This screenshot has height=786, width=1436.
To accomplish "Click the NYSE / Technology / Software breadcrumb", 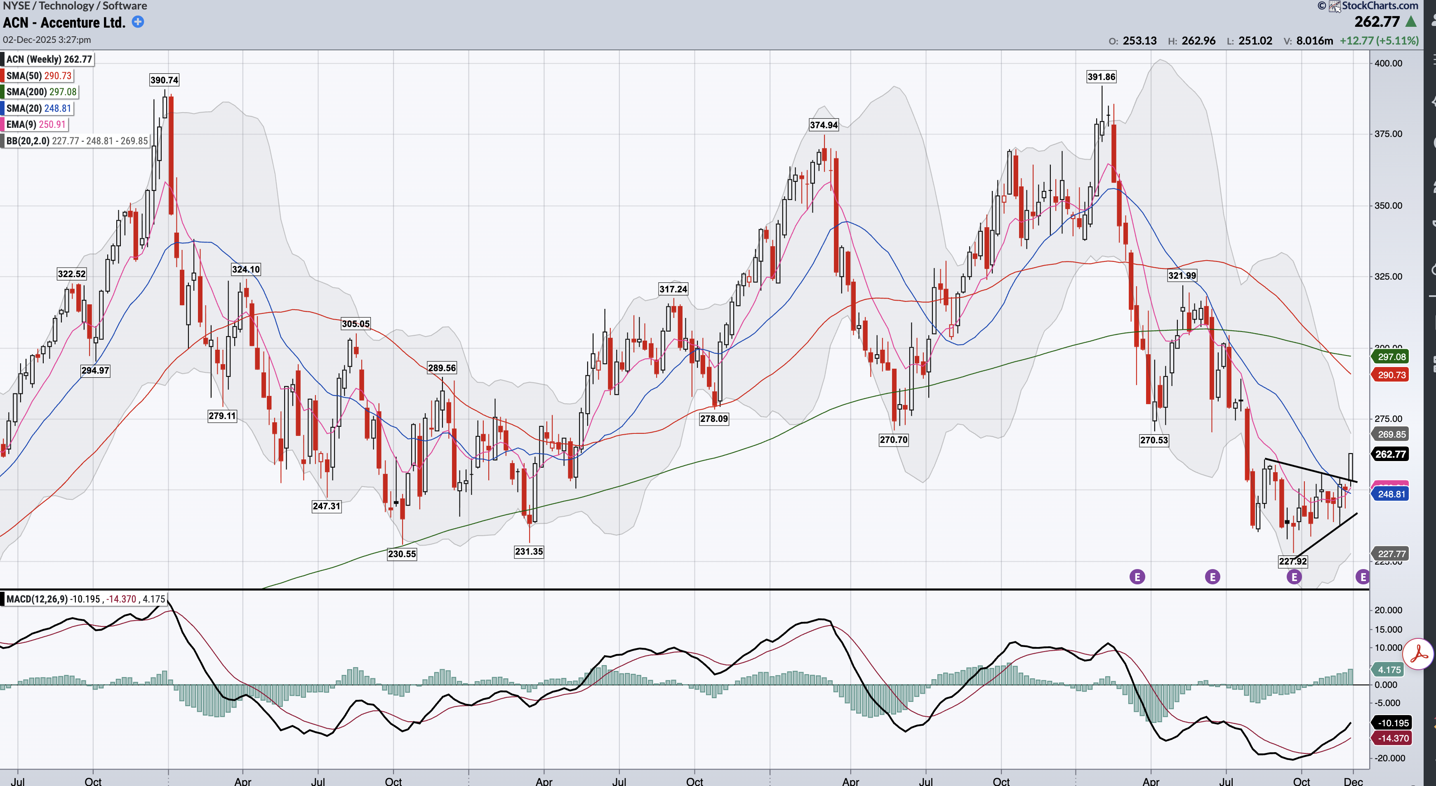I will pos(75,6).
